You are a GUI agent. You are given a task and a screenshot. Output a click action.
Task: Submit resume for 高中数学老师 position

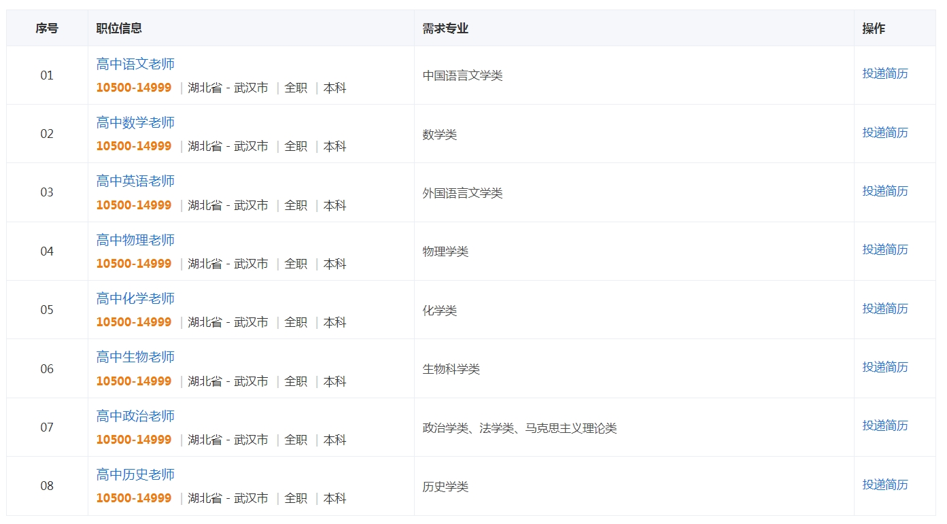[x=884, y=133]
